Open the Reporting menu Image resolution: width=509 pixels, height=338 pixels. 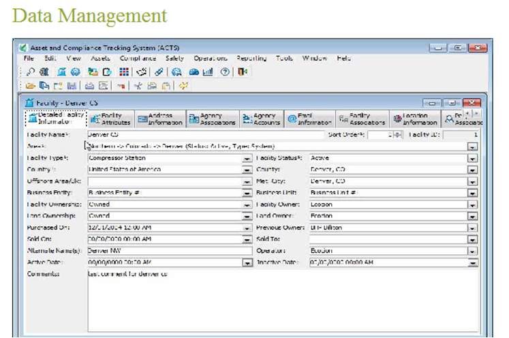point(251,59)
